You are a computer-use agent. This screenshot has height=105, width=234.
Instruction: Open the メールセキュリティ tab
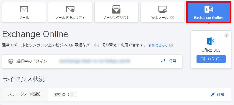point(70,12)
